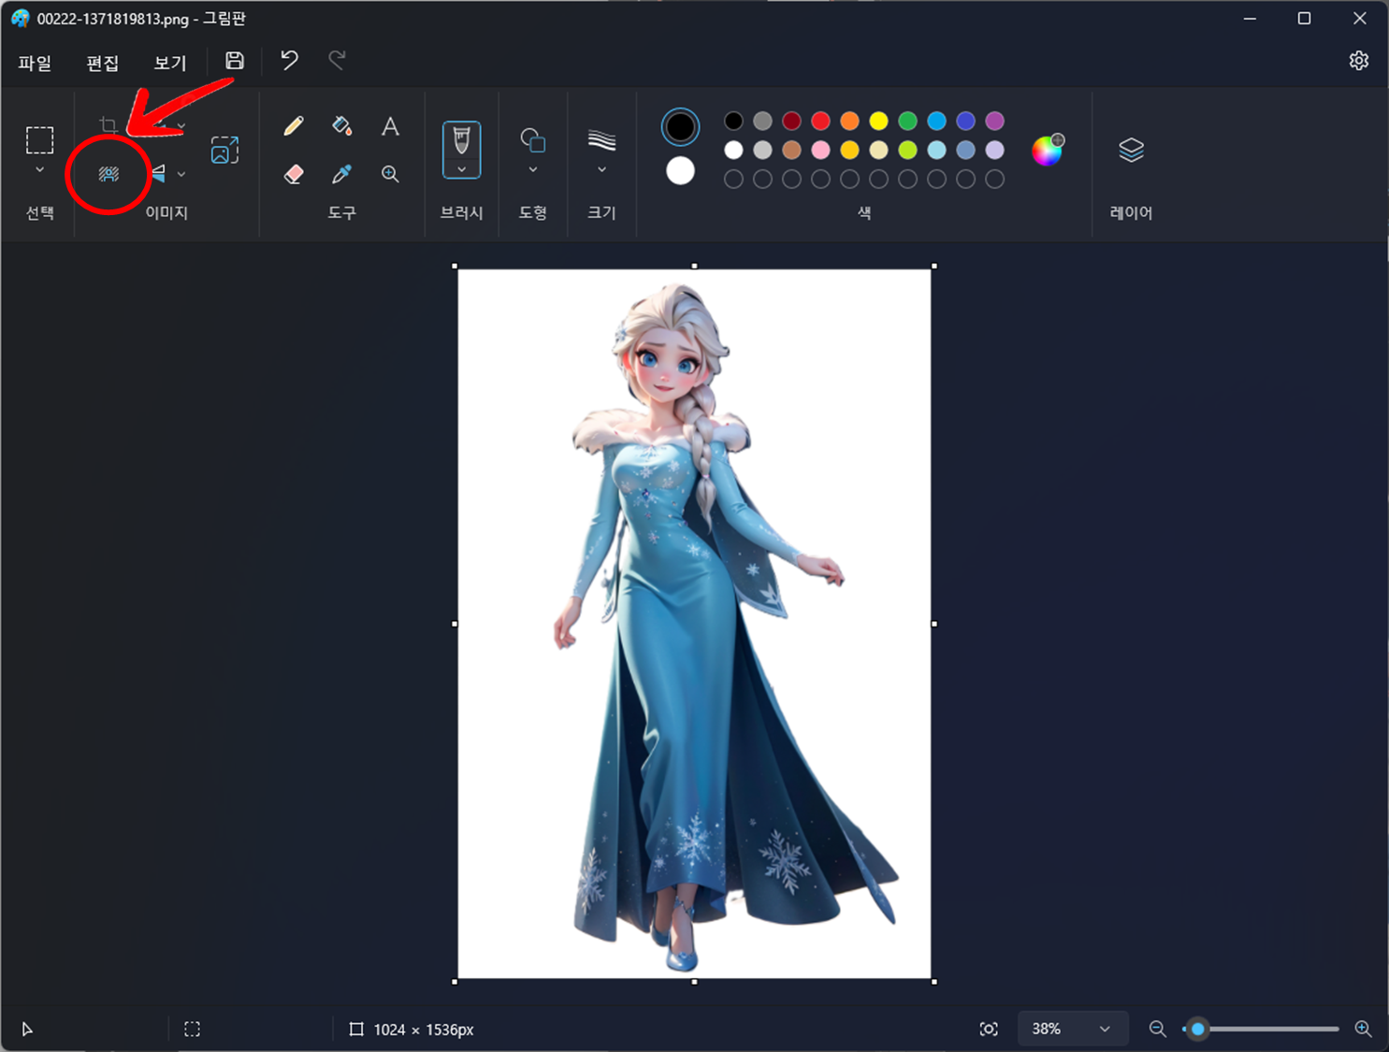This screenshot has height=1052, width=1389.
Task: Open Paint settings gear
Action: tap(1358, 61)
